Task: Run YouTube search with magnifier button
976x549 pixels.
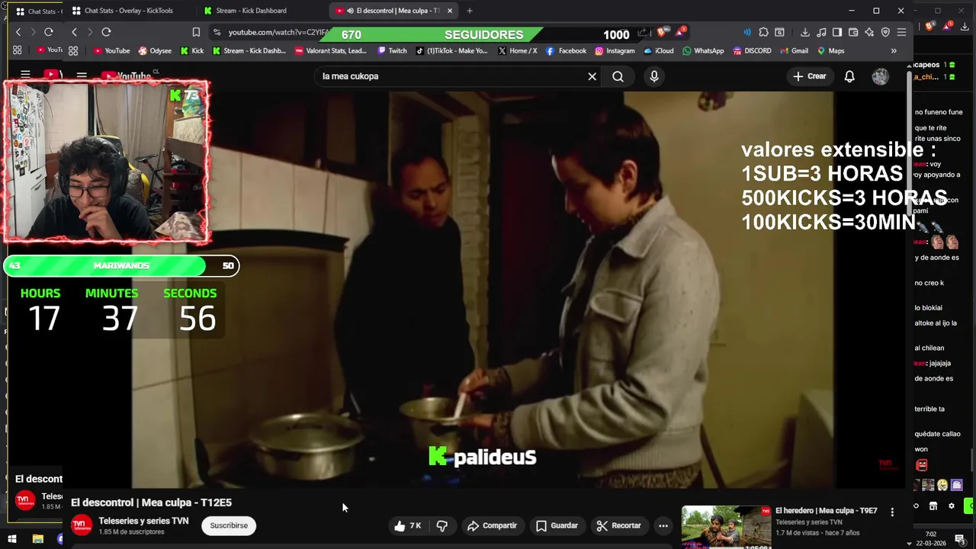Action: 618,76
